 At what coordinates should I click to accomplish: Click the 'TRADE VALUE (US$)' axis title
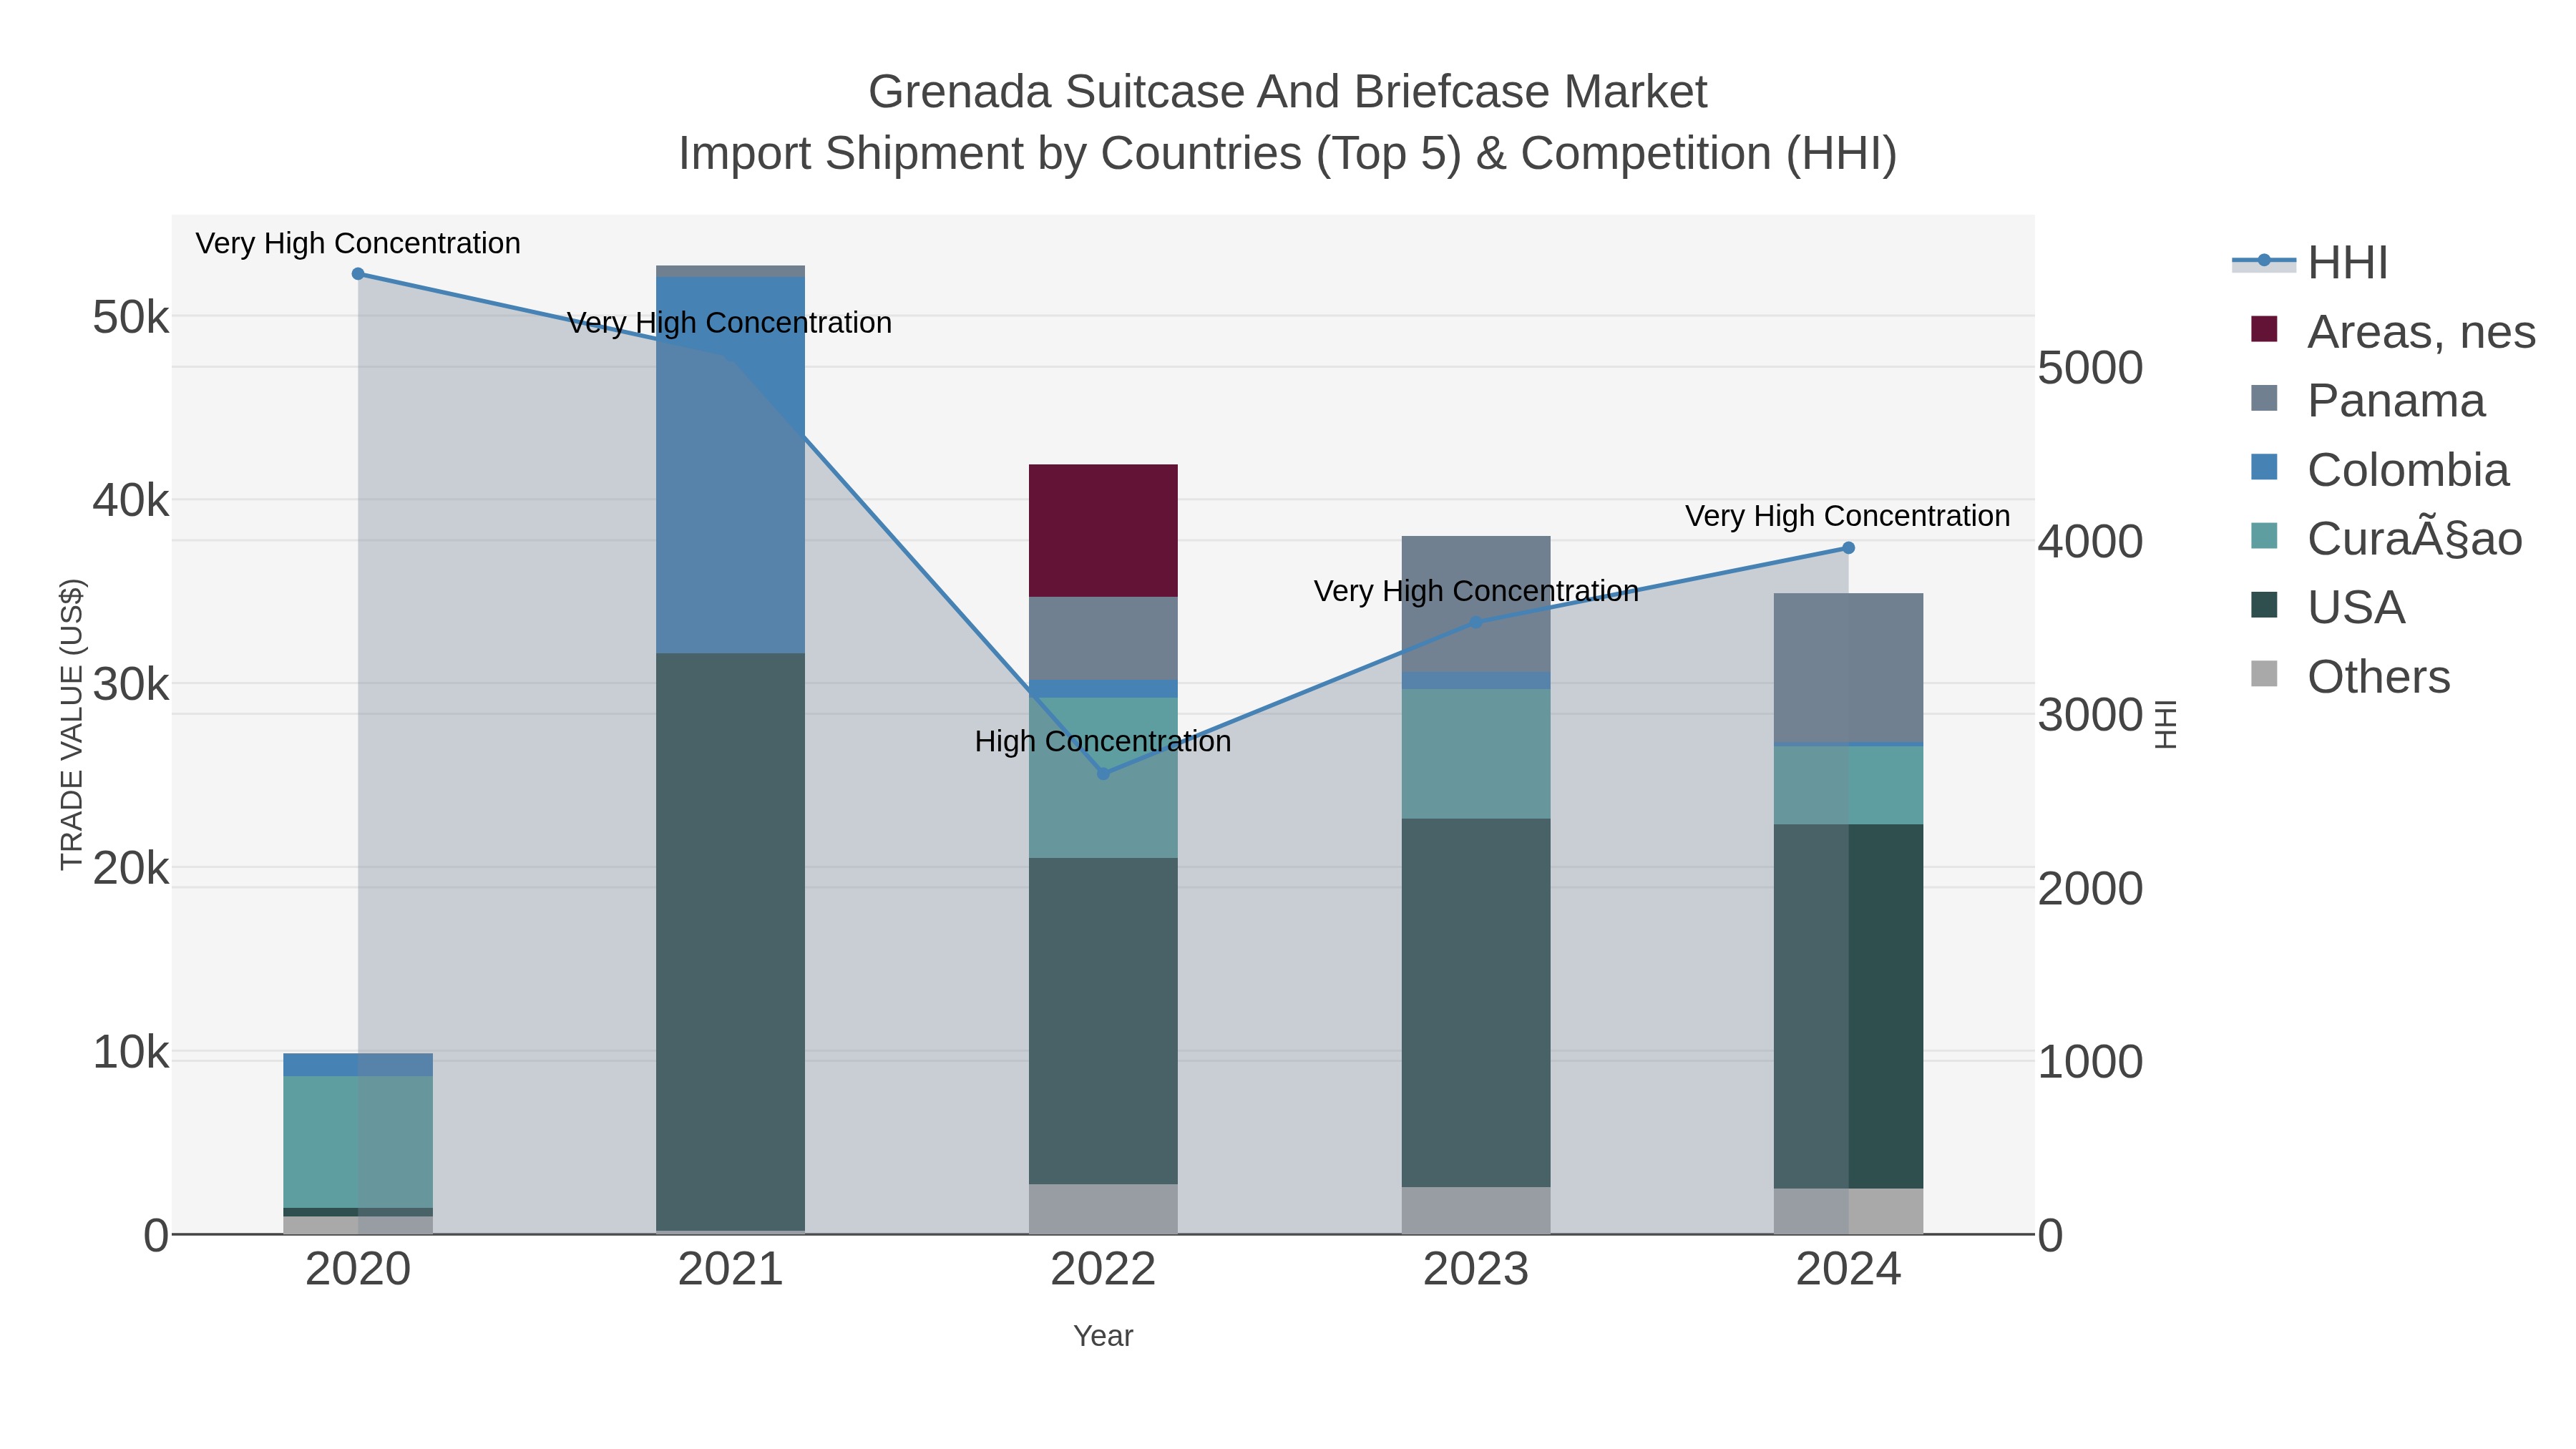coord(71,725)
